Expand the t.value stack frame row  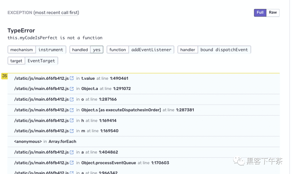[x=144, y=78]
